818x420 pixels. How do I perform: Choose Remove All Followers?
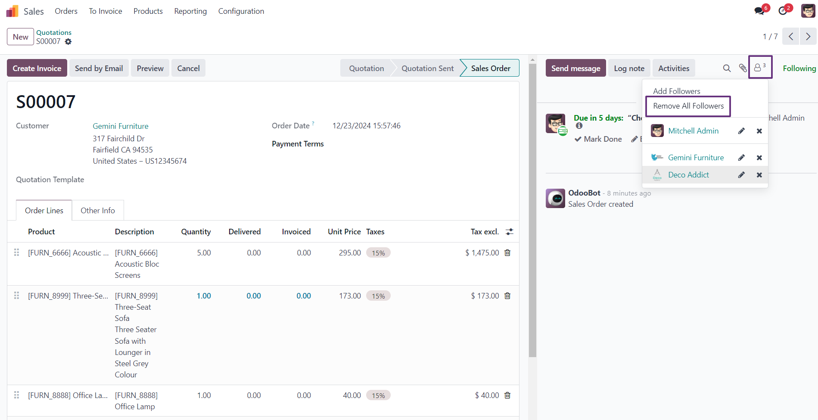click(688, 106)
